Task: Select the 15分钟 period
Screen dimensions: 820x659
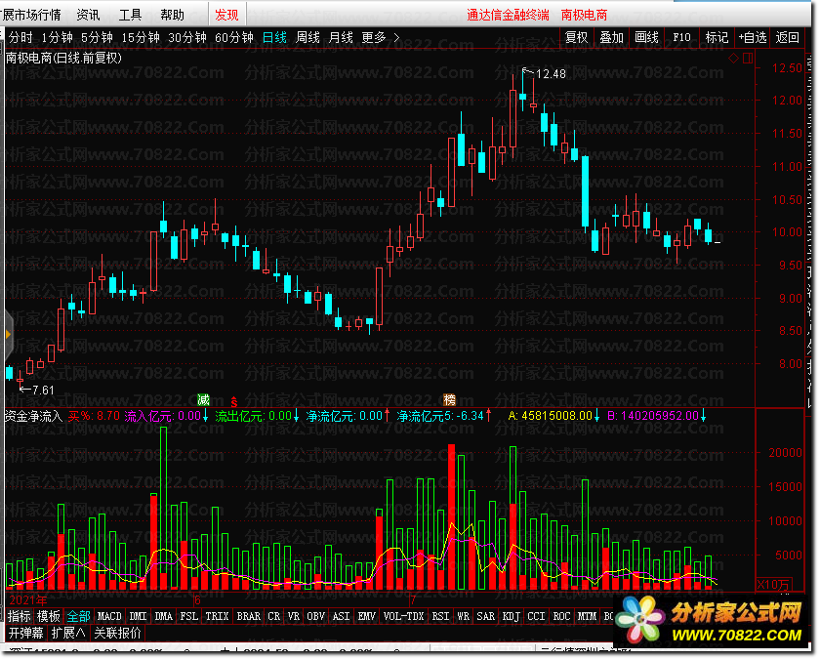Action: tap(141, 38)
